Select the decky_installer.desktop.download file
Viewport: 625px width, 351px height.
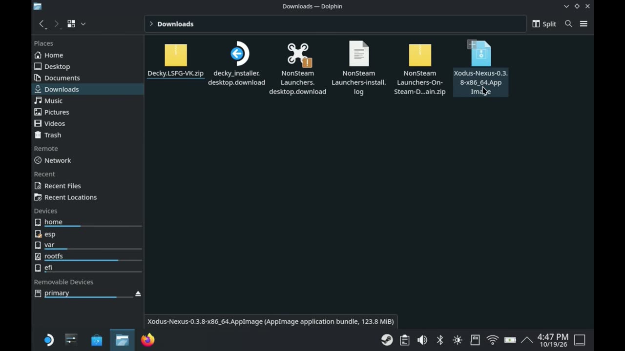(x=237, y=64)
